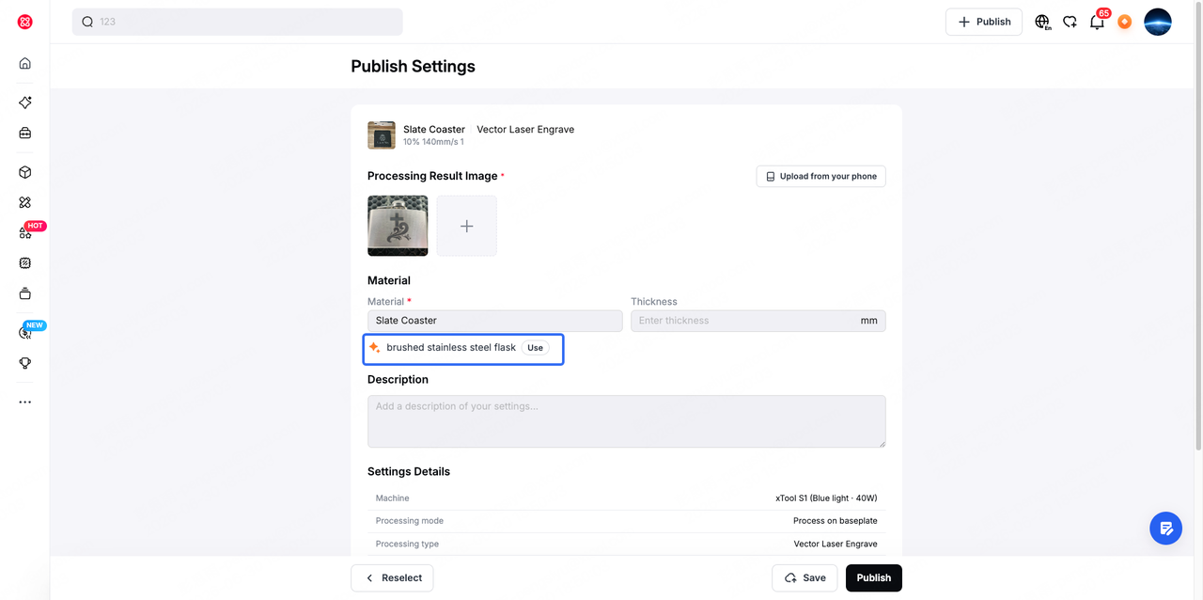Viewport: 1203px width, 600px height.
Task: Open the shapes icon with HOT badge
Action: coord(25,232)
